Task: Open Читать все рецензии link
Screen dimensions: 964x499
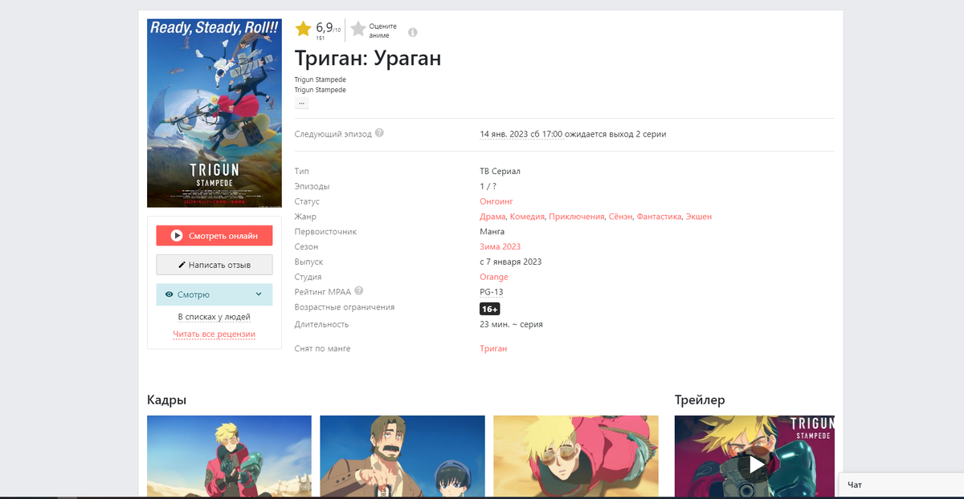Action: pyautogui.click(x=214, y=334)
